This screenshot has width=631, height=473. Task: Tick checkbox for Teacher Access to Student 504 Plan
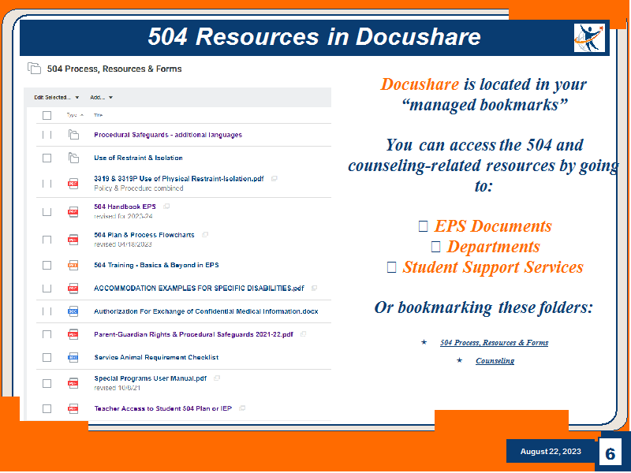pyautogui.click(x=47, y=409)
